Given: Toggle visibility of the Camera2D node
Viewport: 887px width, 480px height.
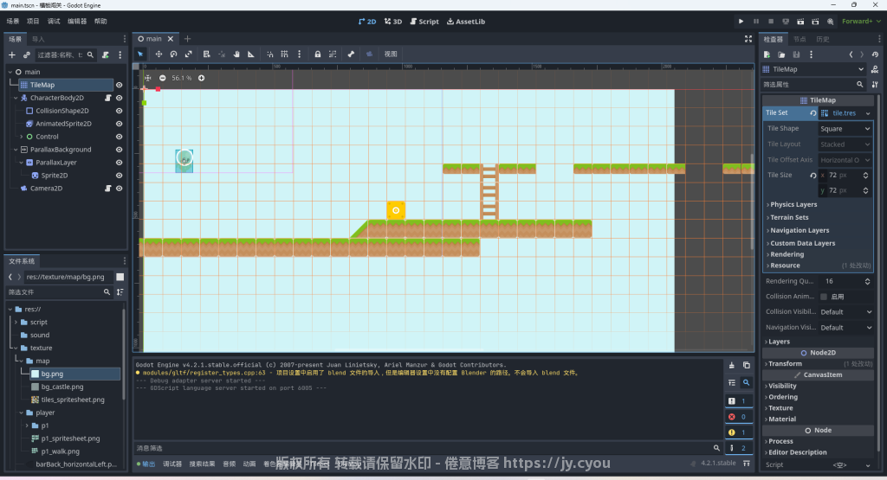Looking at the screenshot, I should 120,188.
